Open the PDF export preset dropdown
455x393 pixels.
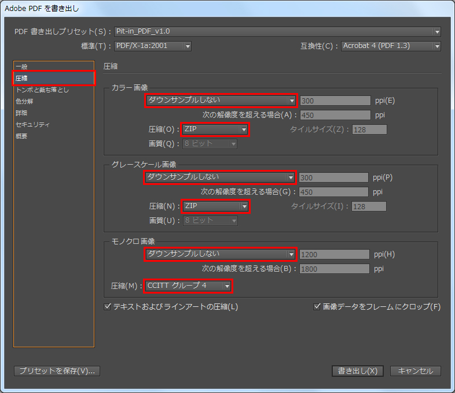(277, 32)
